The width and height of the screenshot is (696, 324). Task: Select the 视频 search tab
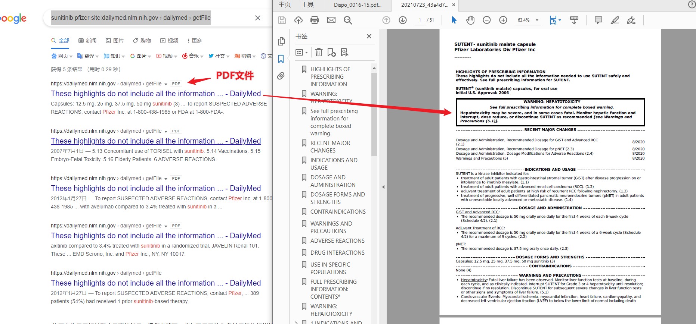(169, 41)
